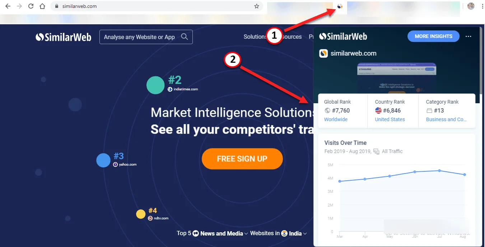
Task: Click the yahoo.com site icon
Action: point(116,165)
